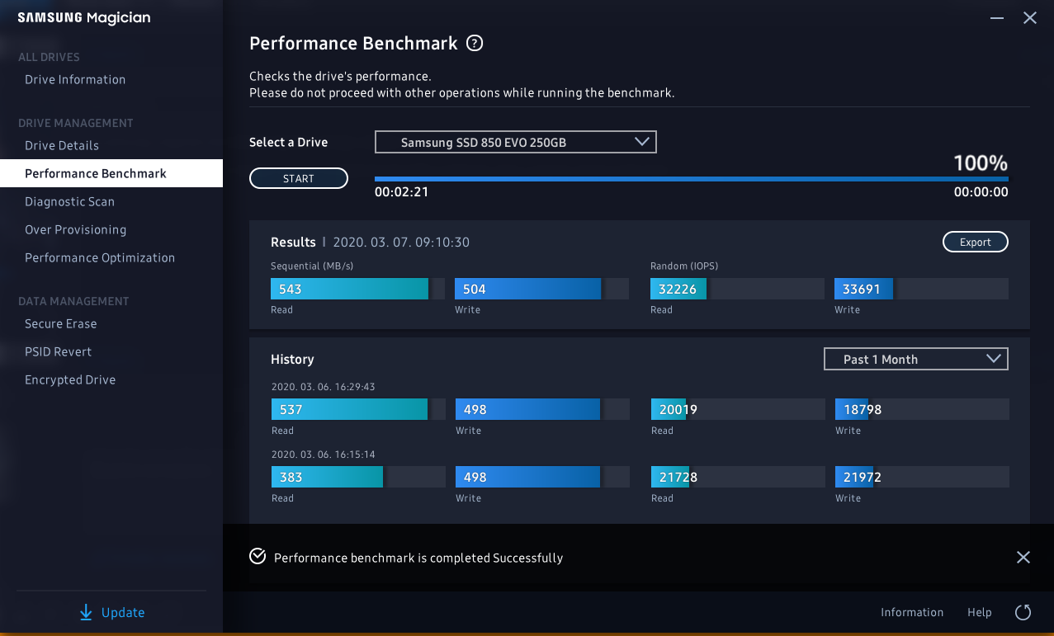Screen dimensions: 1054x636
Task: Click the 100% progress label
Action: tap(981, 163)
